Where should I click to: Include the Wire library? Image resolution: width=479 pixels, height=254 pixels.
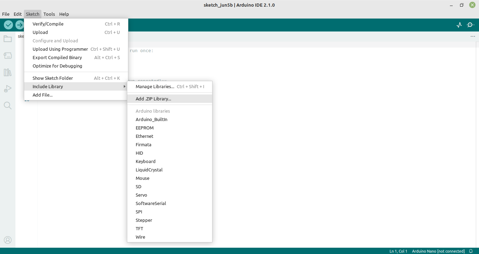(170, 237)
